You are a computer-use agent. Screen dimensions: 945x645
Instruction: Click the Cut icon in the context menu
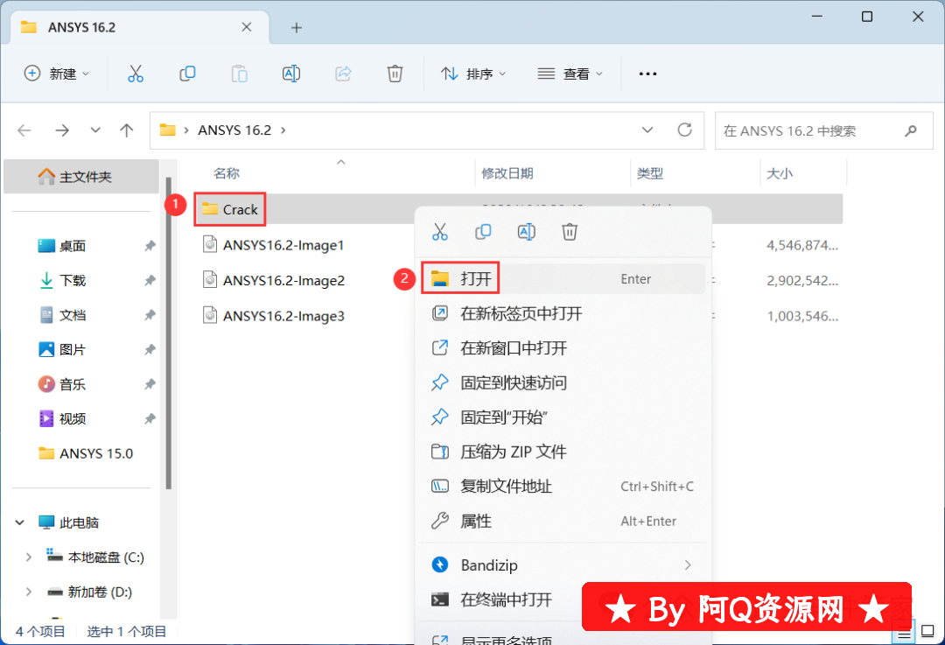click(x=440, y=232)
